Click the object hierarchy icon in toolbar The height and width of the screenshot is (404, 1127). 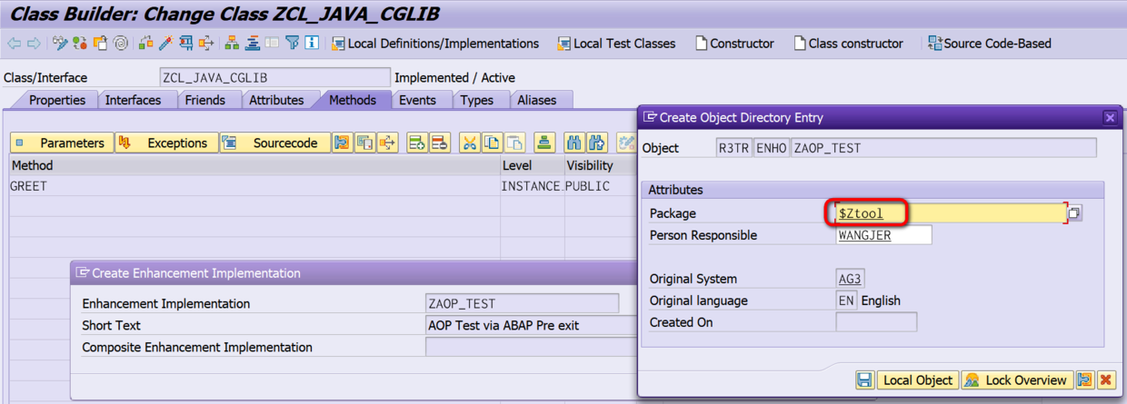click(232, 43)
